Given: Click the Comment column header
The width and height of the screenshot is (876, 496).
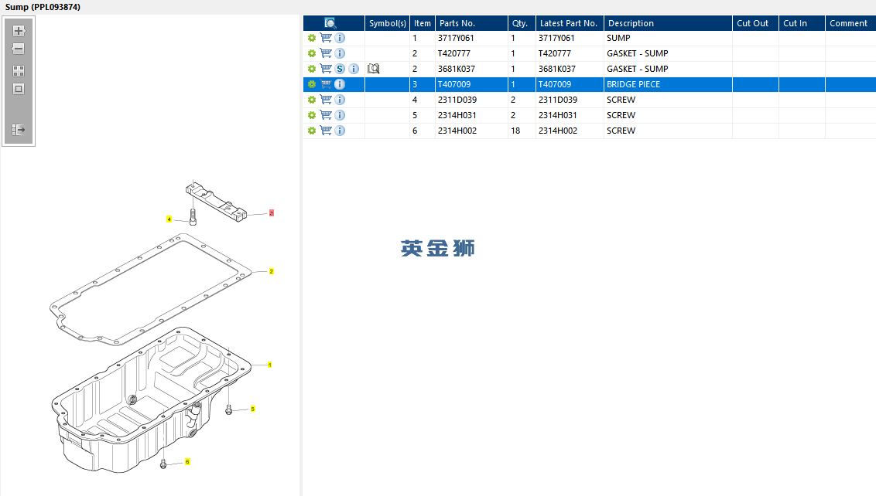Looking at the screenshot, I should pos(851,23).
